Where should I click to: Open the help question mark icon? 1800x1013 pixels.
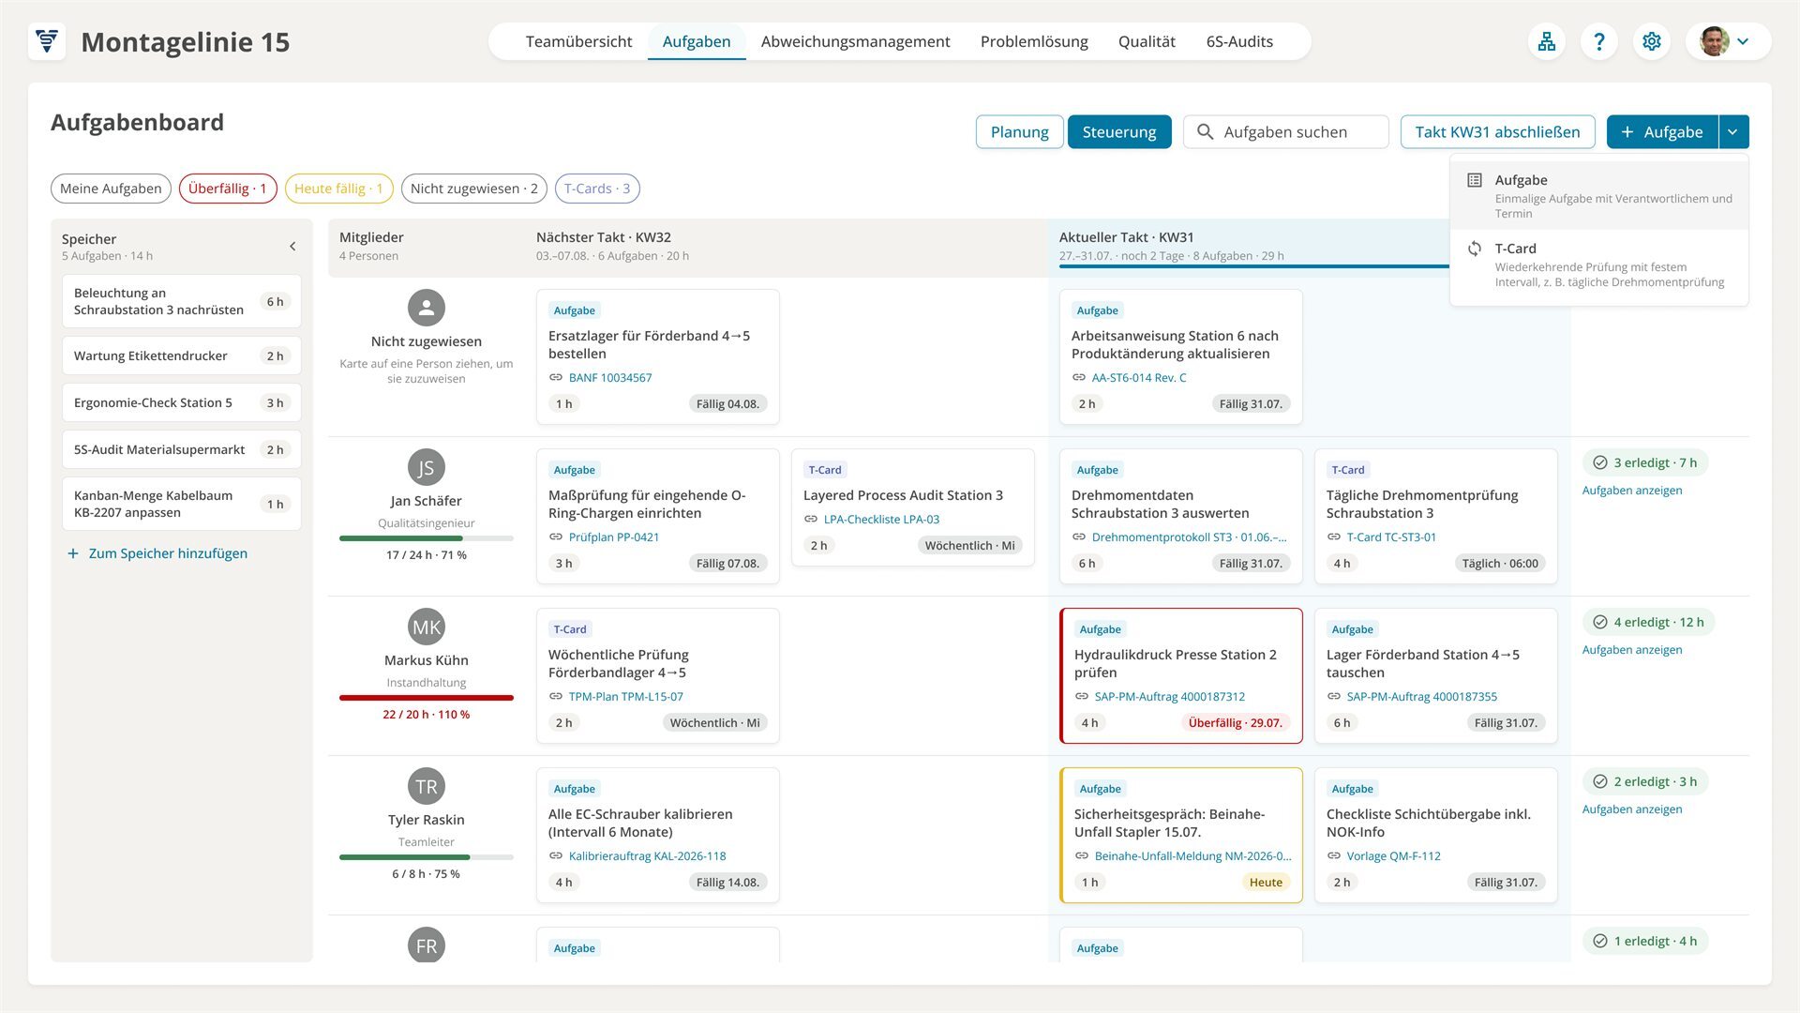tap(1599, 41)
